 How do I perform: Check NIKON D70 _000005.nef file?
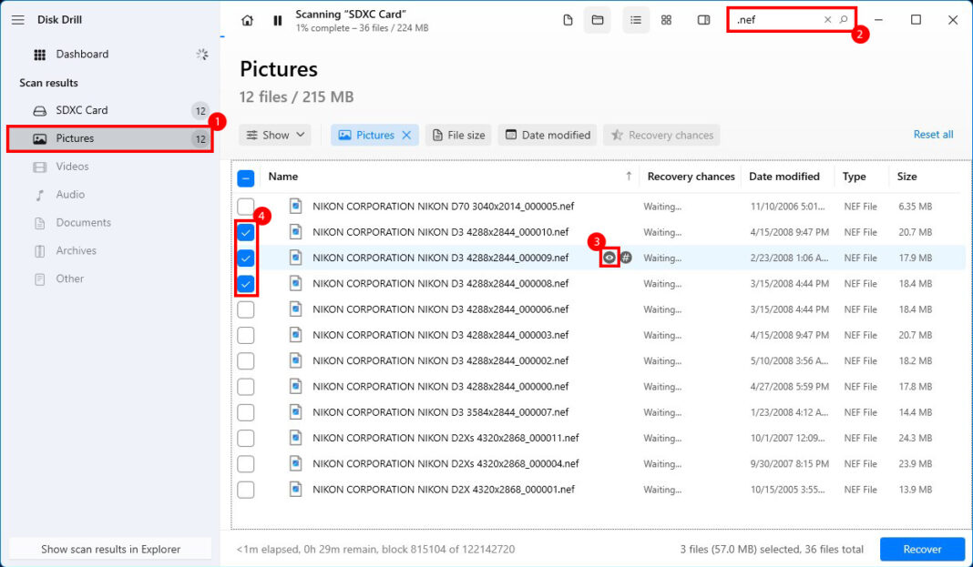tap(245, 206)
